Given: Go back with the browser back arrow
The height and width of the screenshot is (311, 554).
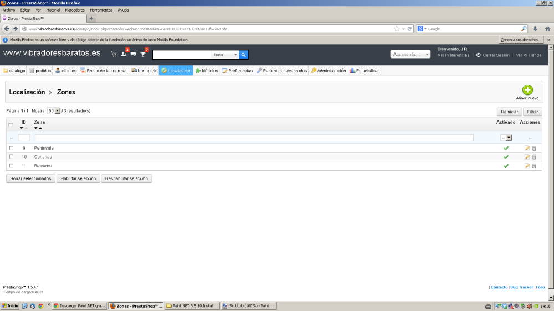Looking at the screenshot, I should 7,29.
